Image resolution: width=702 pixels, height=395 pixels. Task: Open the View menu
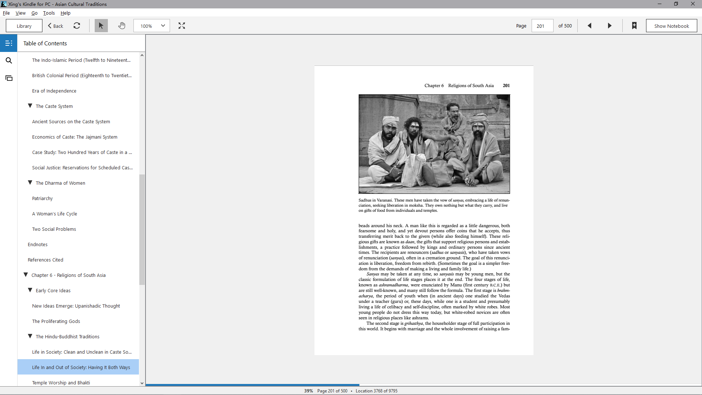click(20, 13)
